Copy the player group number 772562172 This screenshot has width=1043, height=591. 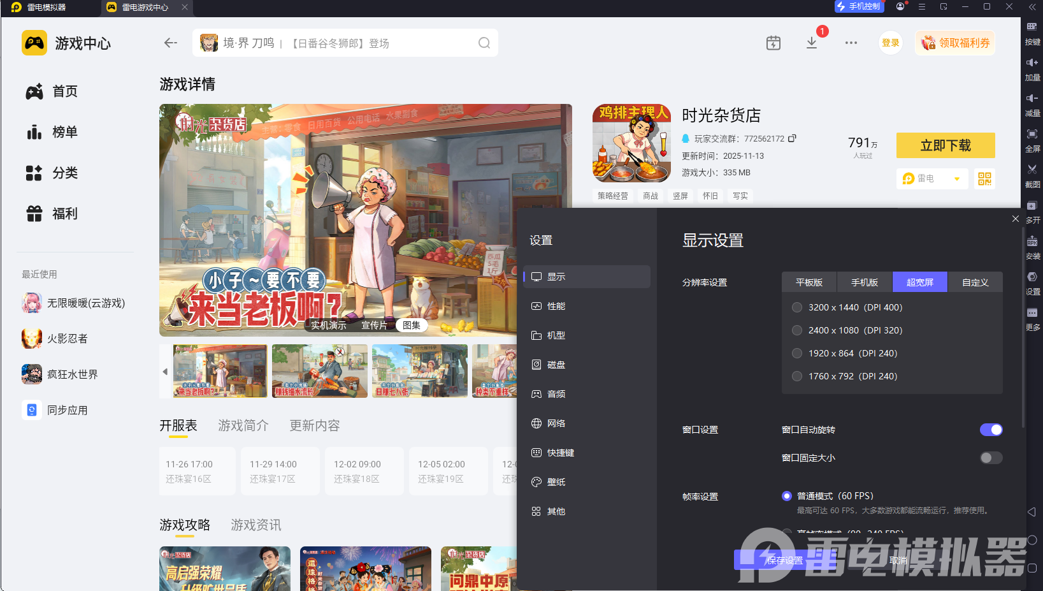tap(792, 138)
